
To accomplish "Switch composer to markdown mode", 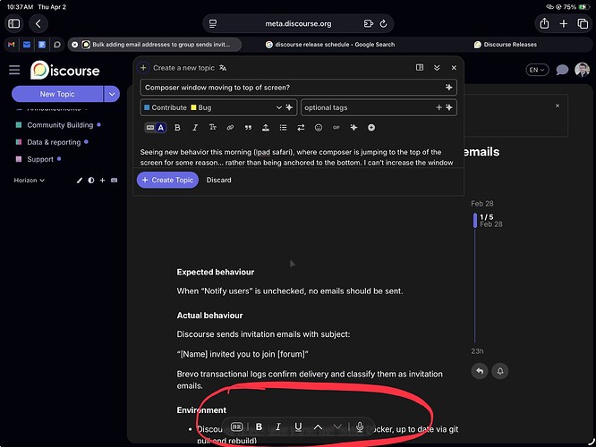I will pyautogui.click(x=150, y=128).
